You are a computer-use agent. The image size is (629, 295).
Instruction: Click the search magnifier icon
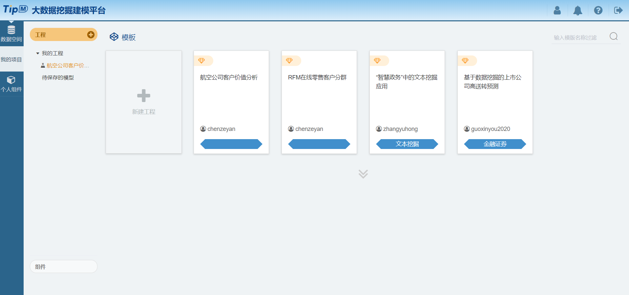click(614, 36)
